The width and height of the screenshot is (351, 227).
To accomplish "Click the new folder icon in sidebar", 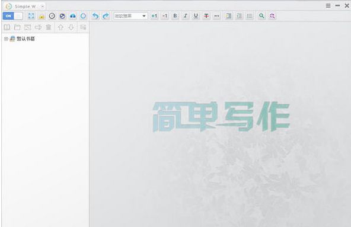I will [17, 27].
